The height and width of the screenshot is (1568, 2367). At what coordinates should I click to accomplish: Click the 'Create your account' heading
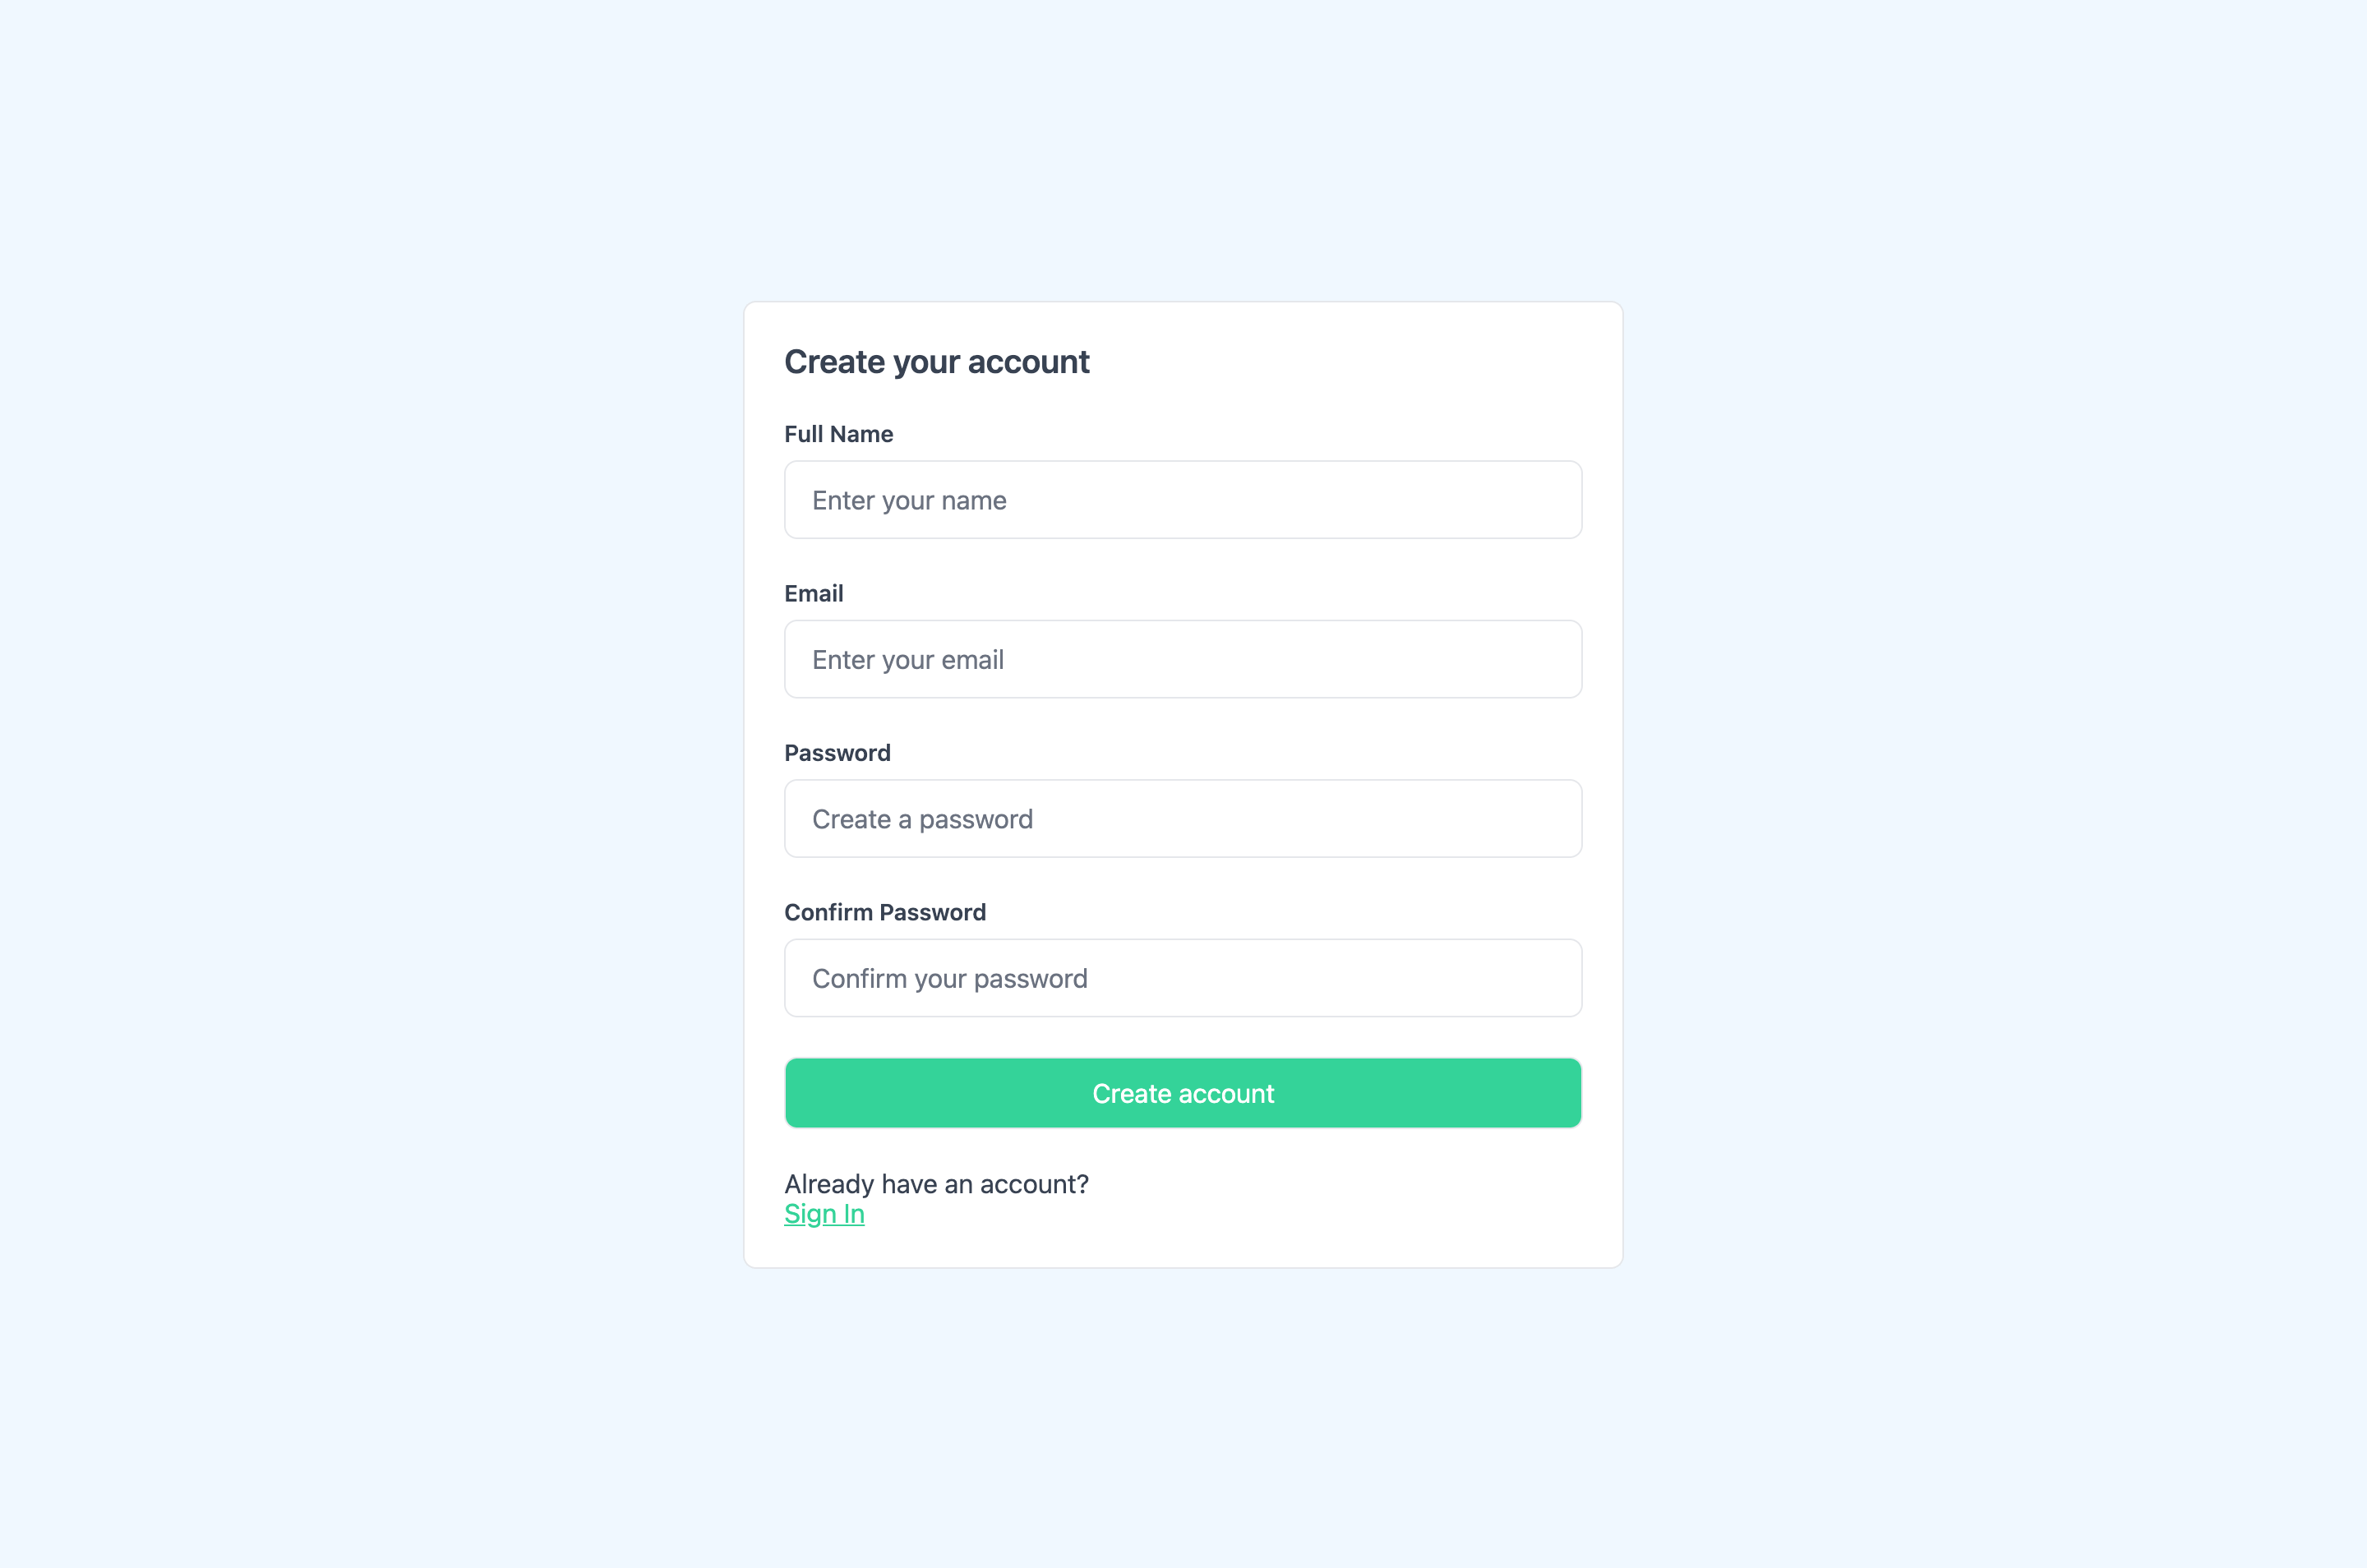tap(936, 361)
